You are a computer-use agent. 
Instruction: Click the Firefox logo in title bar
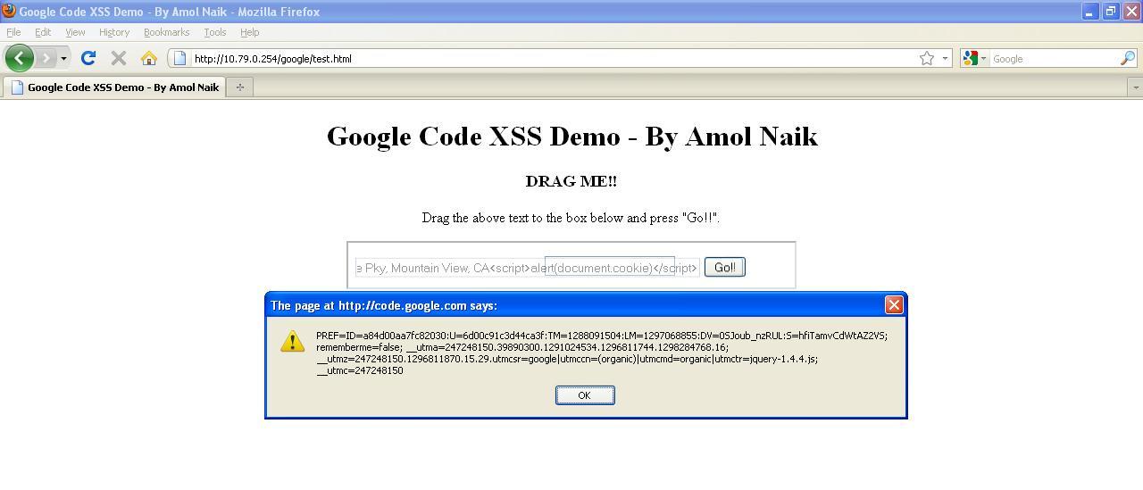coord(9,11)
